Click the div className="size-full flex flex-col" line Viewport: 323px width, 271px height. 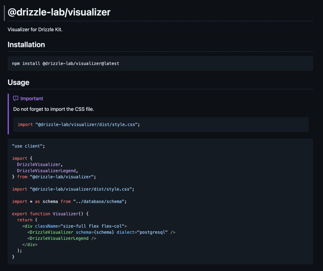click(x=75, y=226)
